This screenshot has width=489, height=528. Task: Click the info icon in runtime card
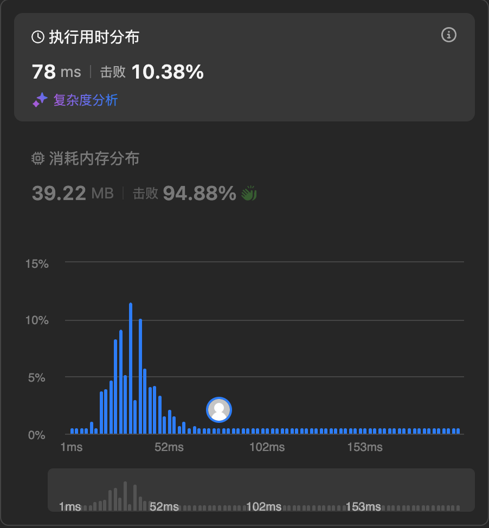click(448, 35)
